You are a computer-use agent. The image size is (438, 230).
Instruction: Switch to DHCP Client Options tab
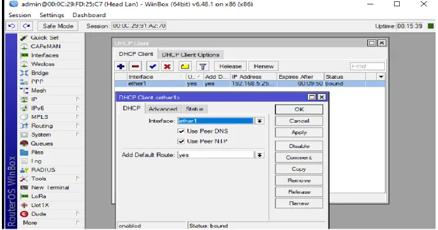pos(191,55)
